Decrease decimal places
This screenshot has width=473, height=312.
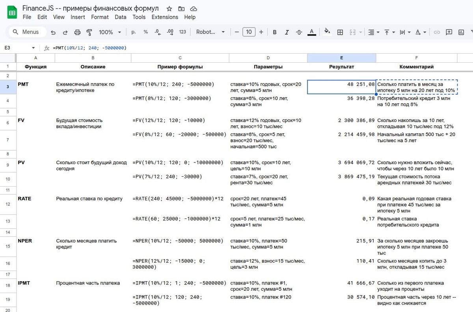158,32
